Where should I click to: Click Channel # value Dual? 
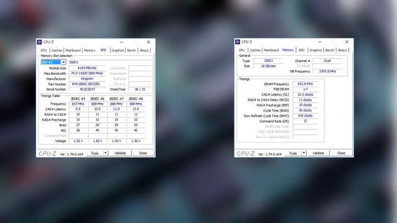click(328, 61)
